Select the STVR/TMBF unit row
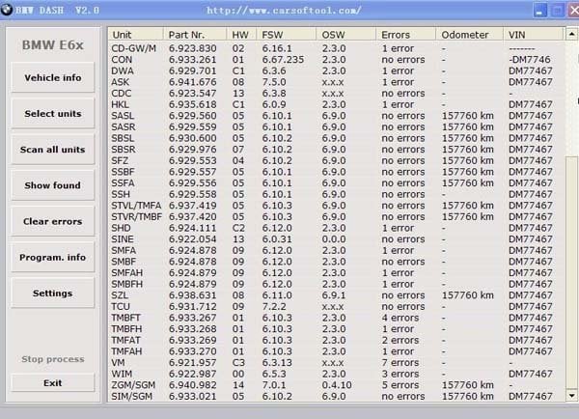Image resolution: width=579 pixels, height=419 pixels. coord(336,216)
